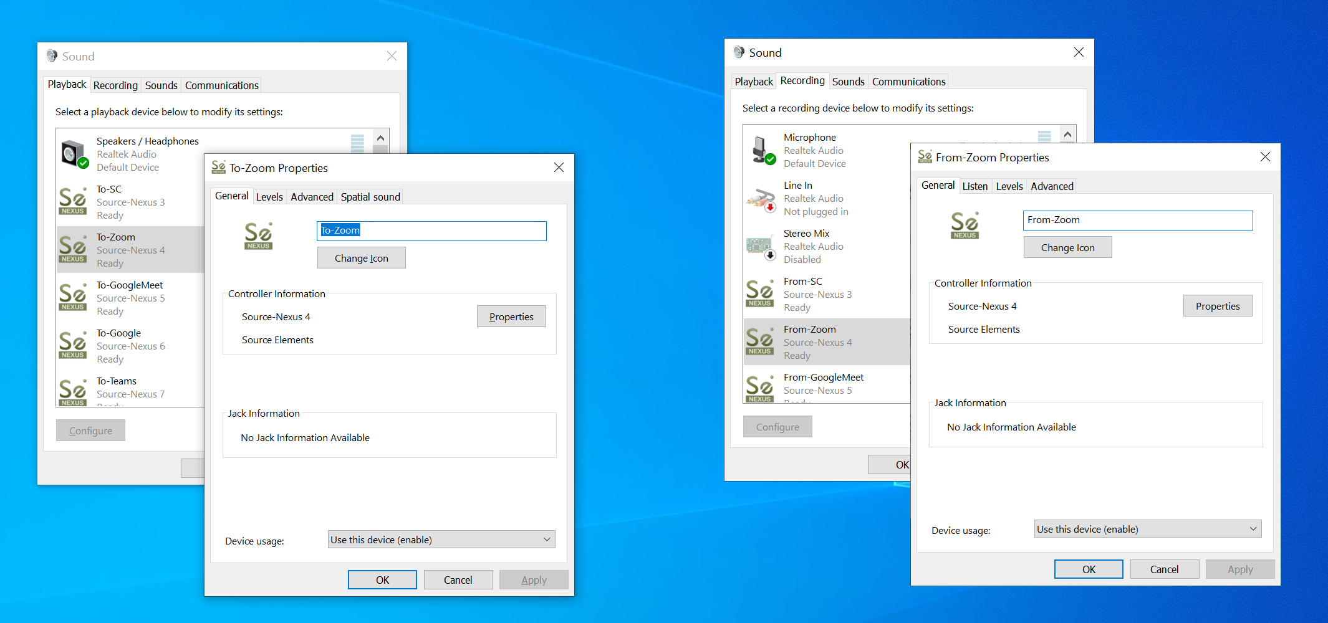Switch to Communications tab in left Sound window
Viewport: 1328px width, 623px height.
pos(221,85)
